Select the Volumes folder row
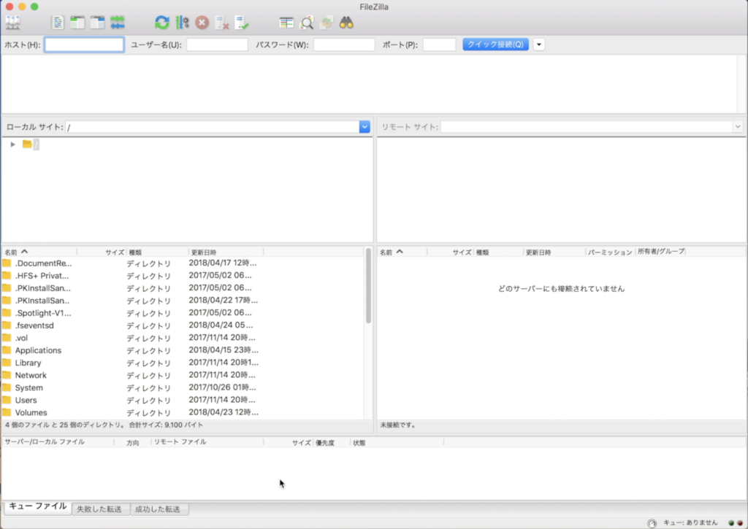 [x=182, y=412]
